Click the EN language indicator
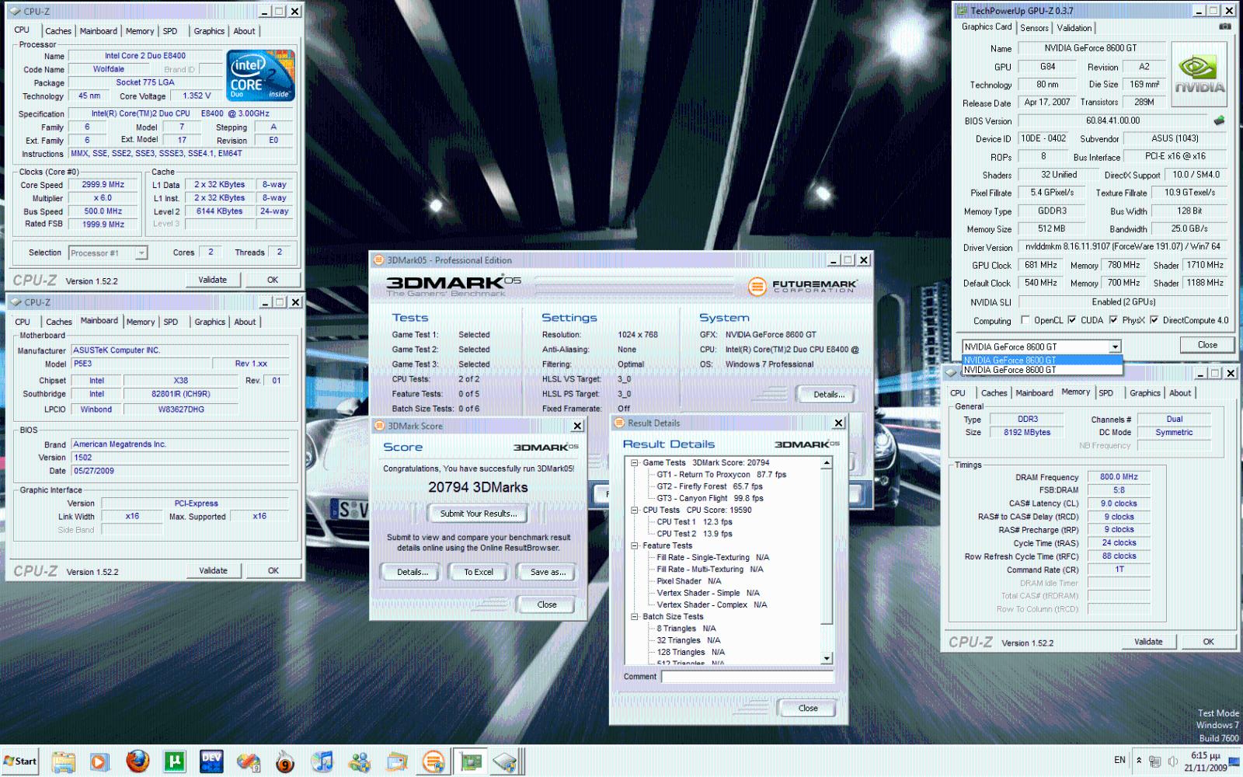Viewport: 1243px width, 777px height. click(1119, 760)
